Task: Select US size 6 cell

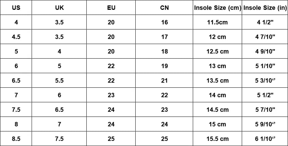Action: coord(16,66)
